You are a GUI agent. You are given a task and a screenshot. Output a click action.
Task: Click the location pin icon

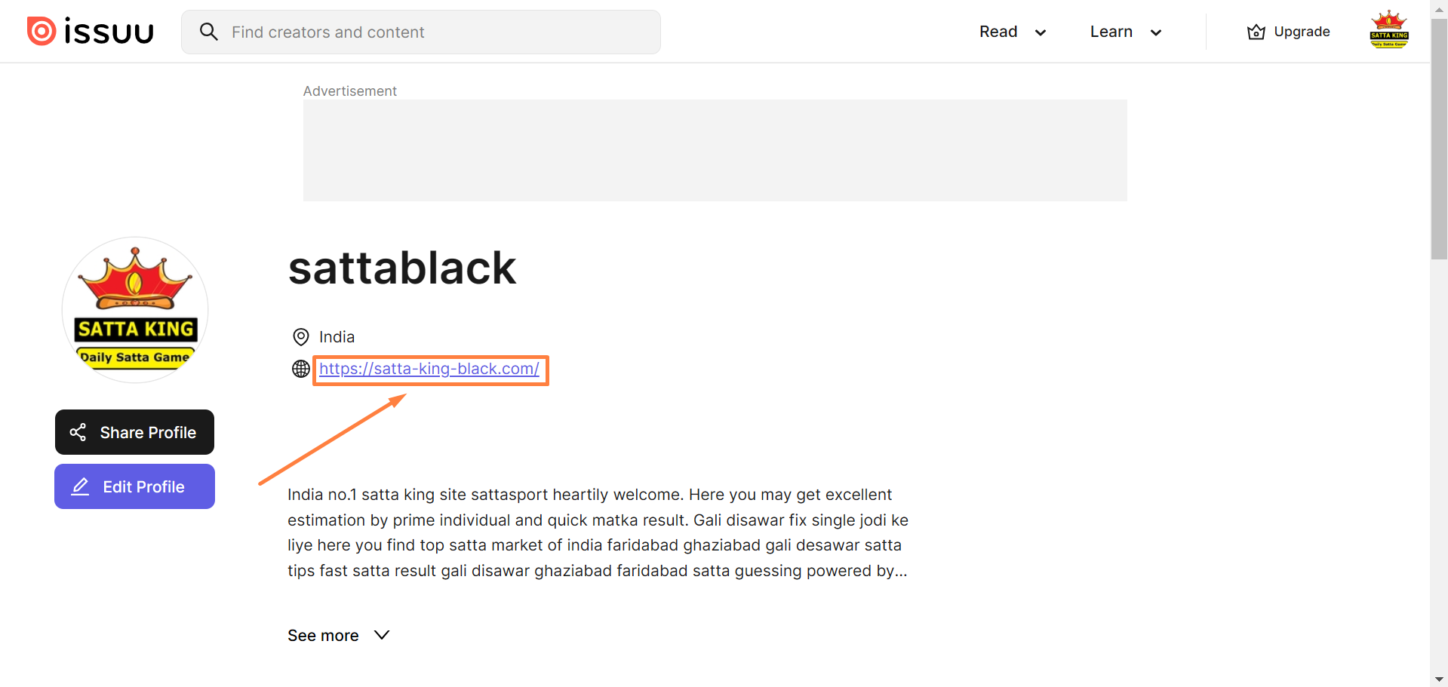(300, 337)
